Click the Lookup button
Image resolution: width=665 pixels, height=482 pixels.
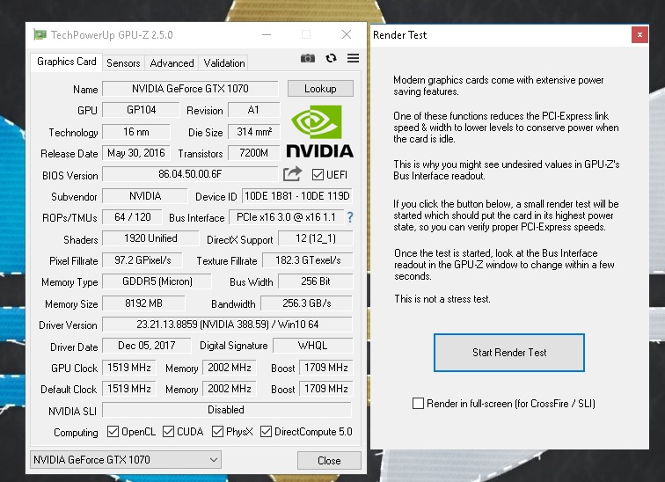(x=320, y=89)
